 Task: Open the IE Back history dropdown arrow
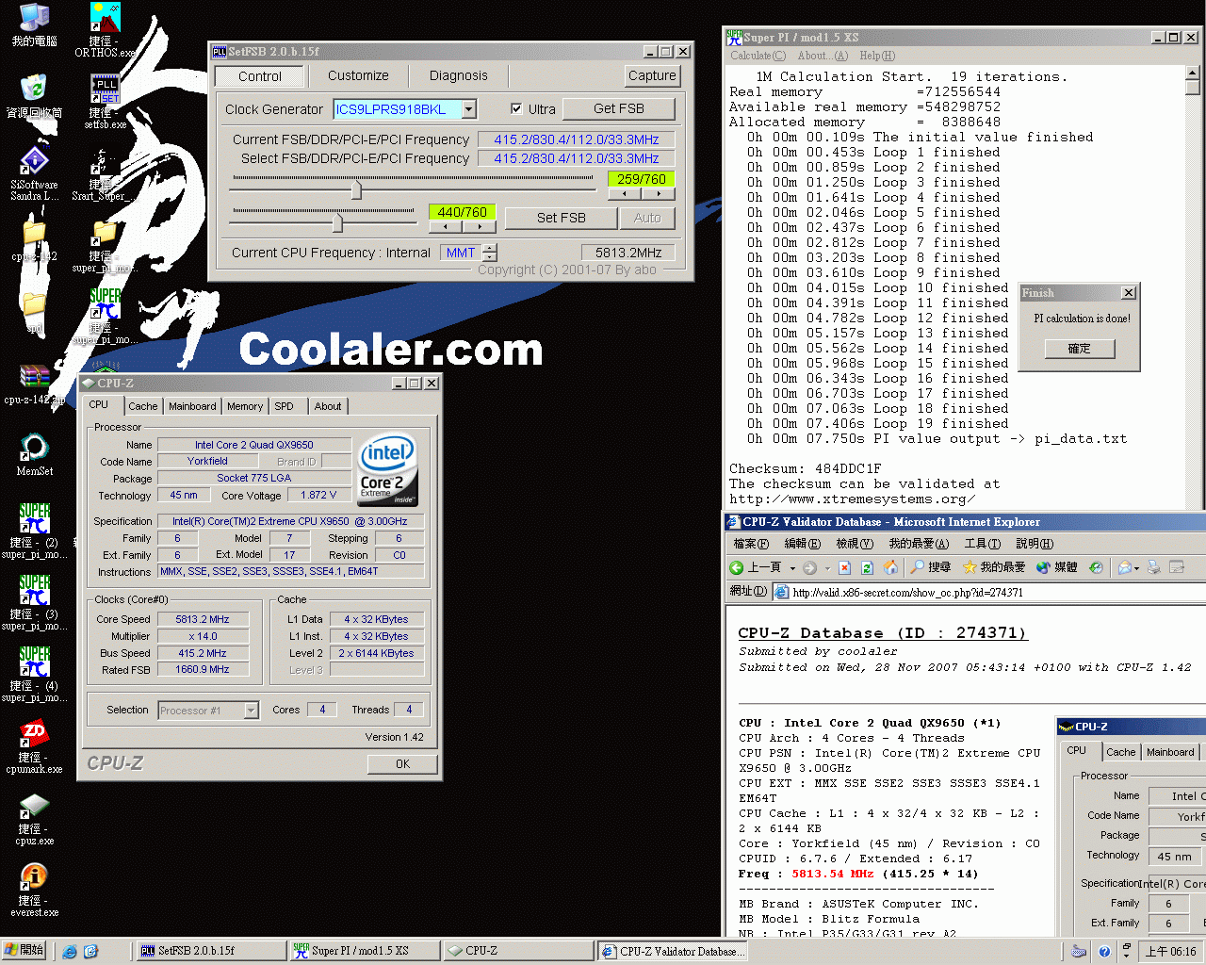[x=792, y=567]
